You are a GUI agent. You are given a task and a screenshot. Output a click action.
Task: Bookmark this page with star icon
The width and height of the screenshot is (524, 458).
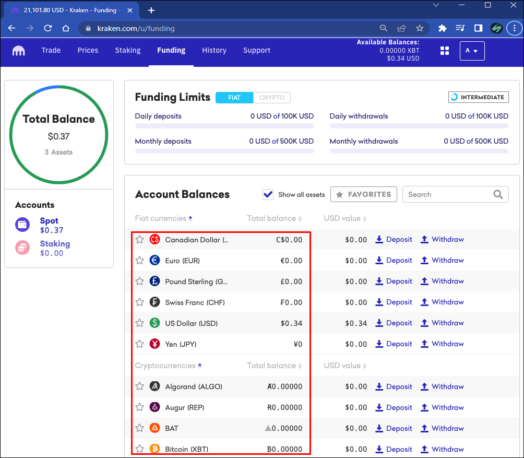coord(420,28)
